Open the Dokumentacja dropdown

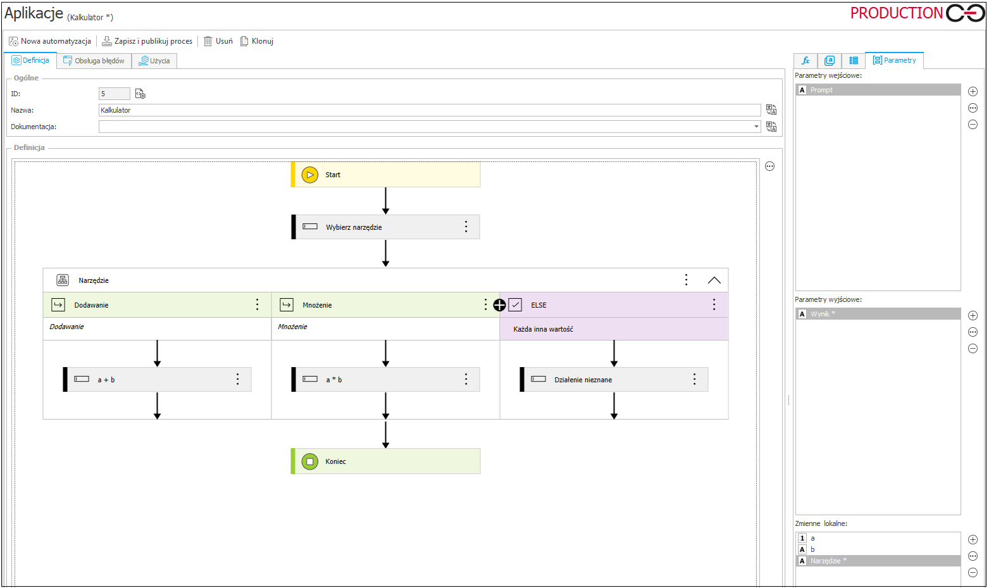[x=756, y=127]
